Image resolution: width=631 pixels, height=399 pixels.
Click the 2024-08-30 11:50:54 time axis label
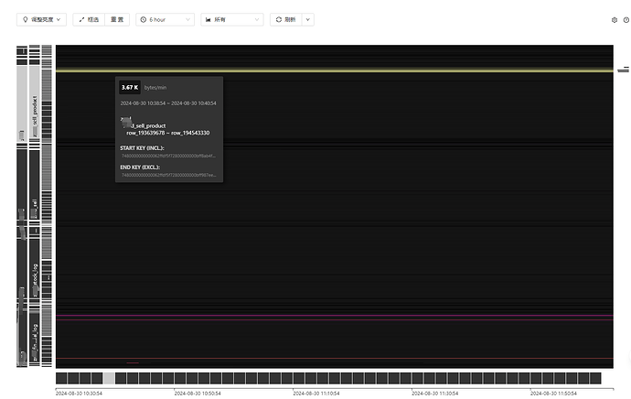(554, 394)
